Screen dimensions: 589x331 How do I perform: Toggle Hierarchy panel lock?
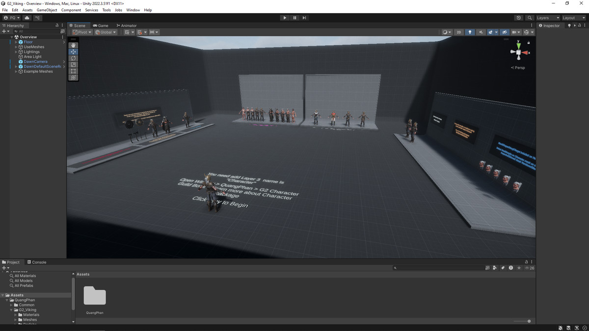(x=57, y=25)
